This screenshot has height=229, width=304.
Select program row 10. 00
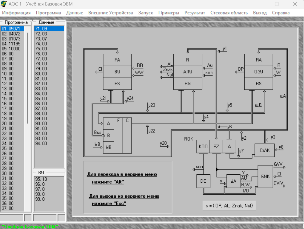[12, 74]
